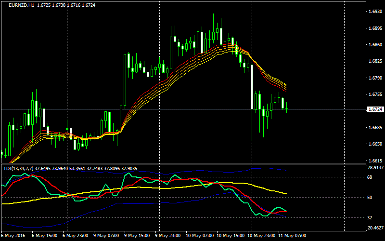Click the 68 level label on TDI scale
385x241 pixels.
[370, 177]
